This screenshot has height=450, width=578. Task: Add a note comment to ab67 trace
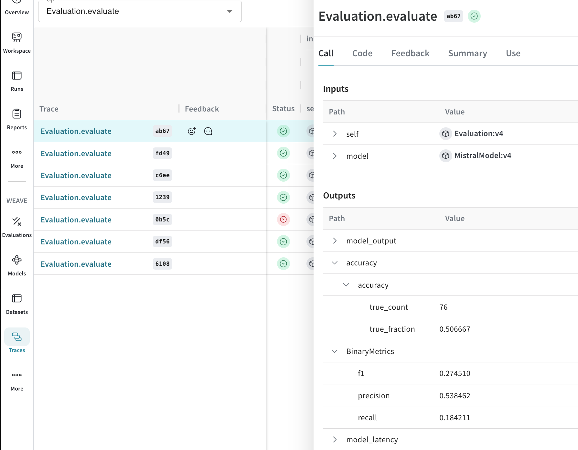pyautogui.click(x=208, y=131)
